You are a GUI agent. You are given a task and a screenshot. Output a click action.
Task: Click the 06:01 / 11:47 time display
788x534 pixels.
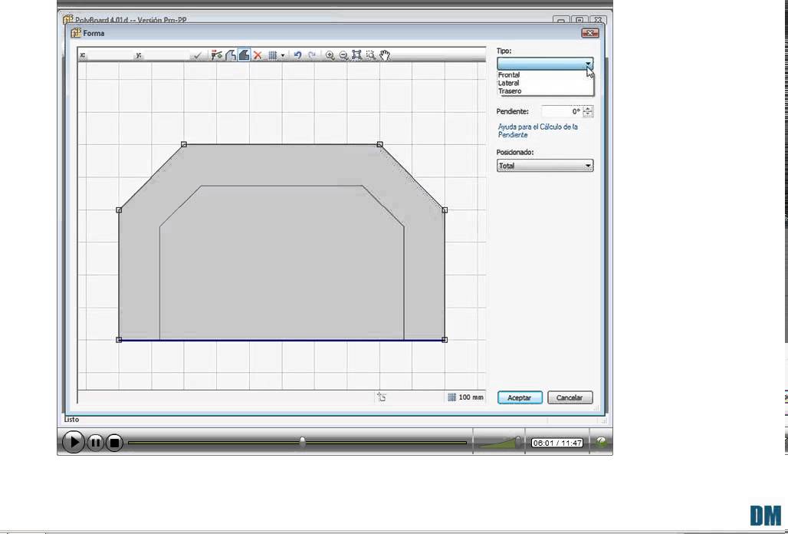(557, 443)
